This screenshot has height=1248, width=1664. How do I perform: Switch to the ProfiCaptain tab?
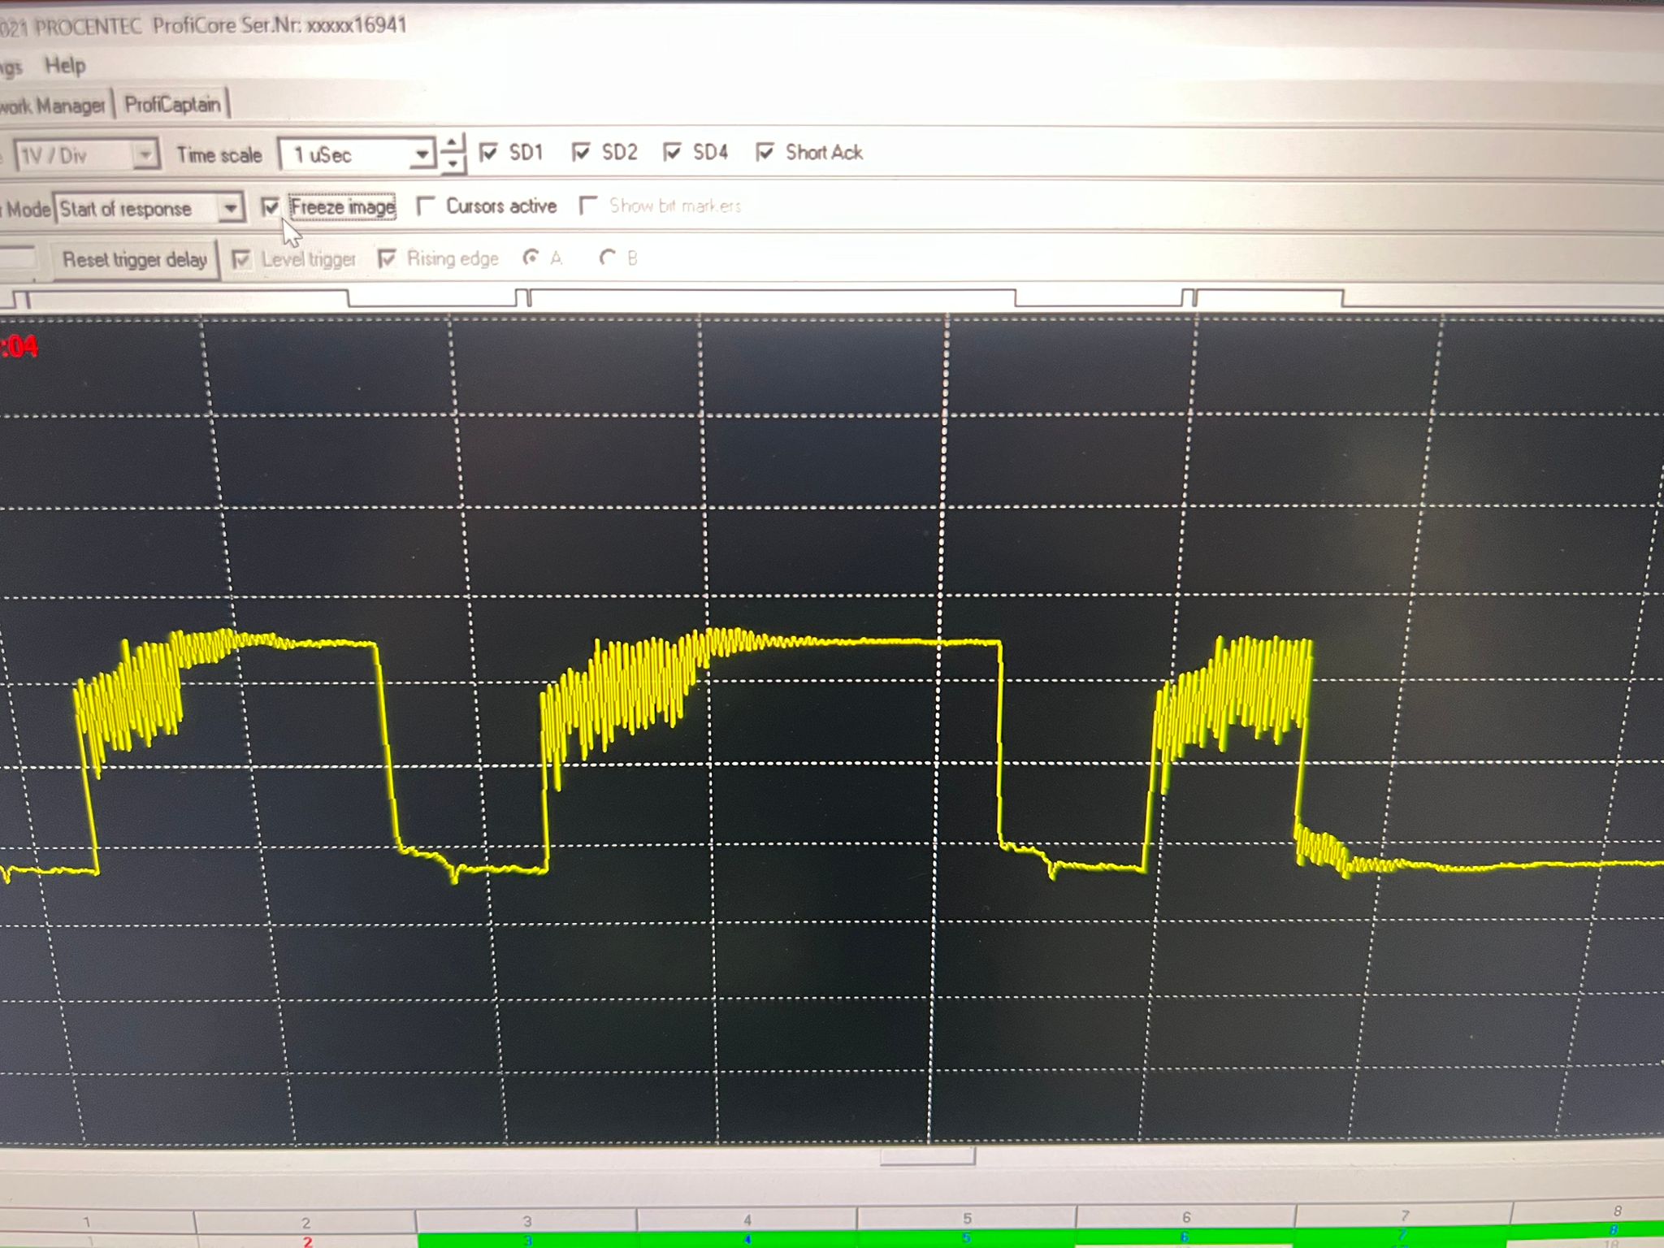pos(172,104)
